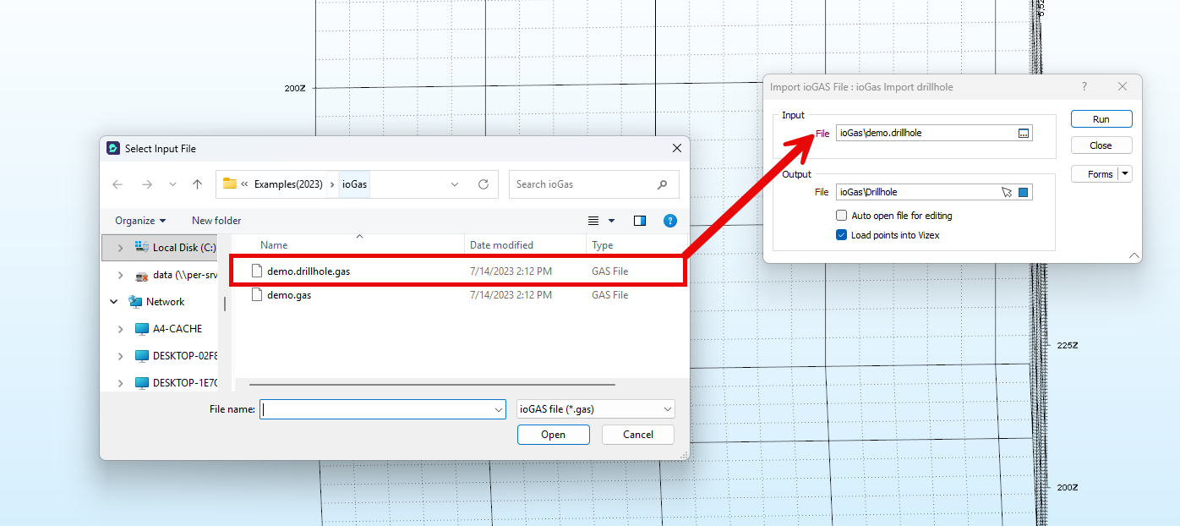Image resolution: width=1180 pixels, height=526 pixels.
Task: Click the blue square icon in Output File
Action: [x=1023, y=193]
